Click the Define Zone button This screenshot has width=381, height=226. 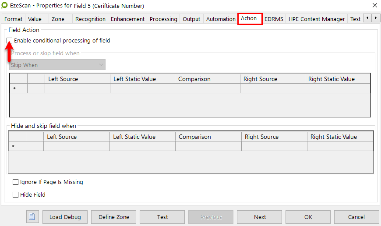[114, 217]
